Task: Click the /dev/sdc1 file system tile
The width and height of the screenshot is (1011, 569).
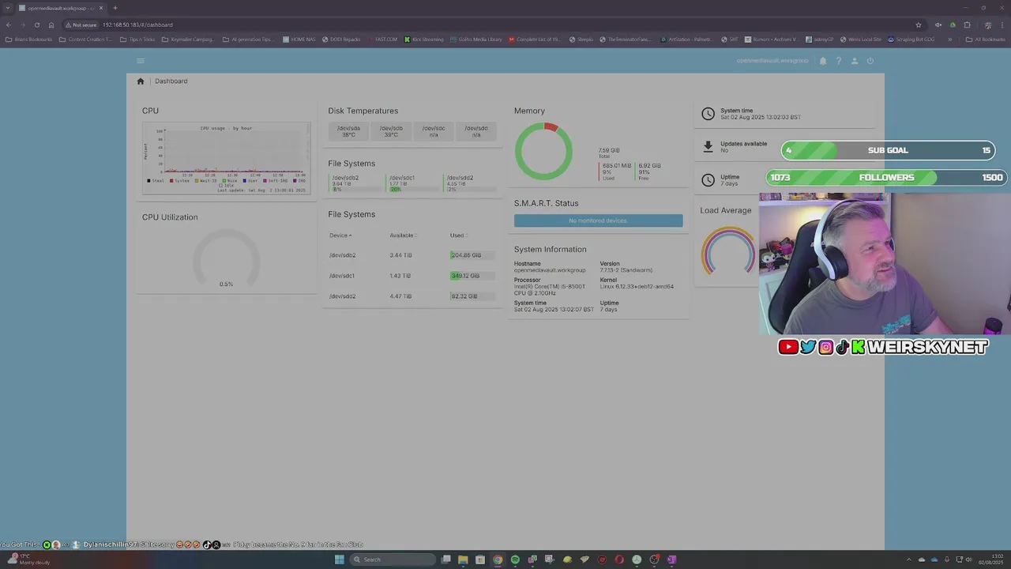Action: (x=413, y=183)
